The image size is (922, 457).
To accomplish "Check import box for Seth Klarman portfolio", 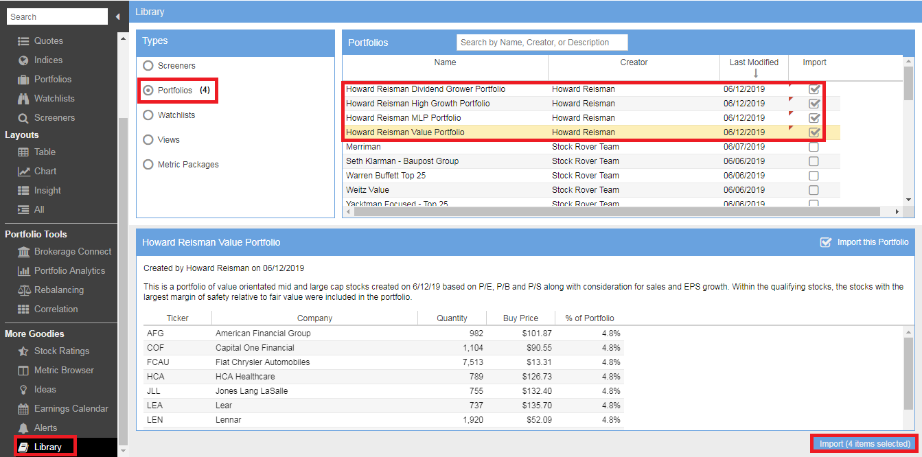I will [814, 161].
